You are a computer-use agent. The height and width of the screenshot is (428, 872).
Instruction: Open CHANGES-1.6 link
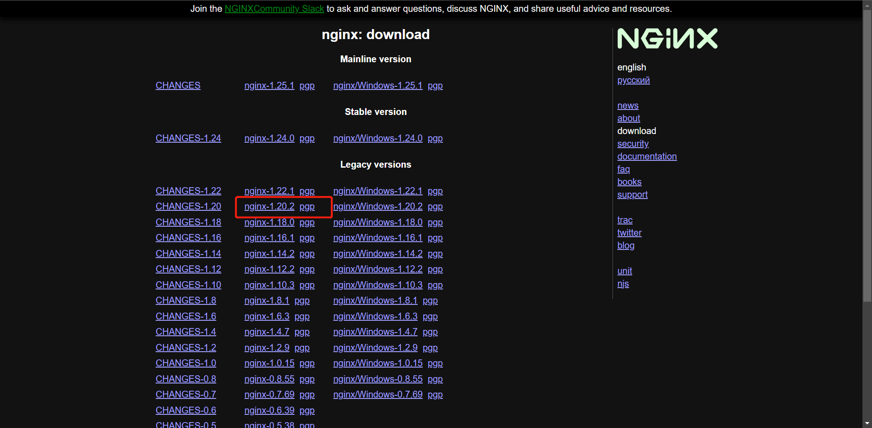(x=186, y=316)
